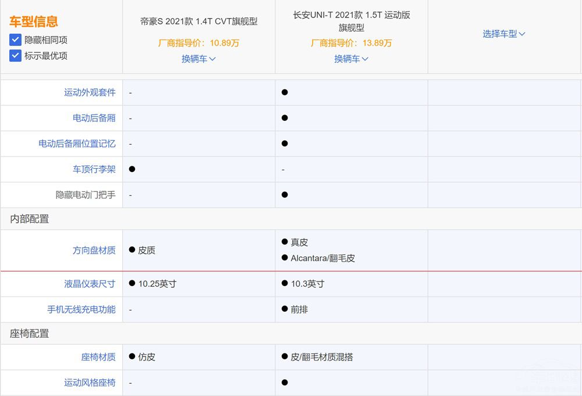Toggle the 标示最优项 checkbox
This screenshot has height=396, width=582.
coord(15,56)
